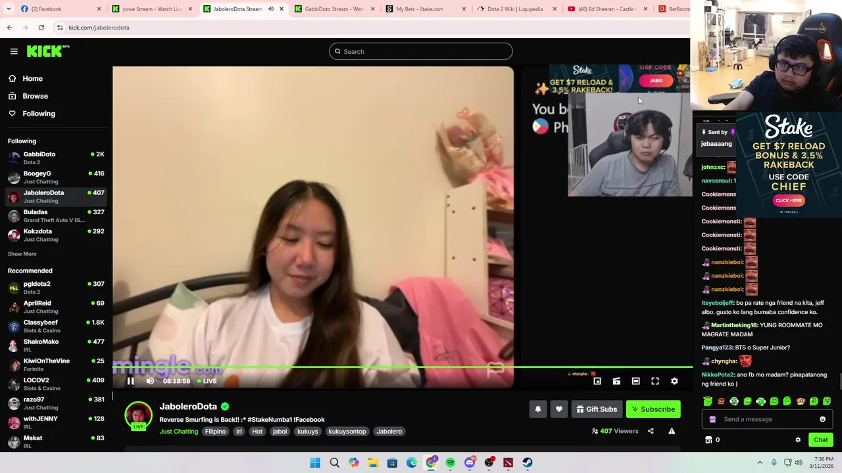Open BoogeyG channel in Following list
The height and width of the screenshot is (473, 842).
point(56,177)
